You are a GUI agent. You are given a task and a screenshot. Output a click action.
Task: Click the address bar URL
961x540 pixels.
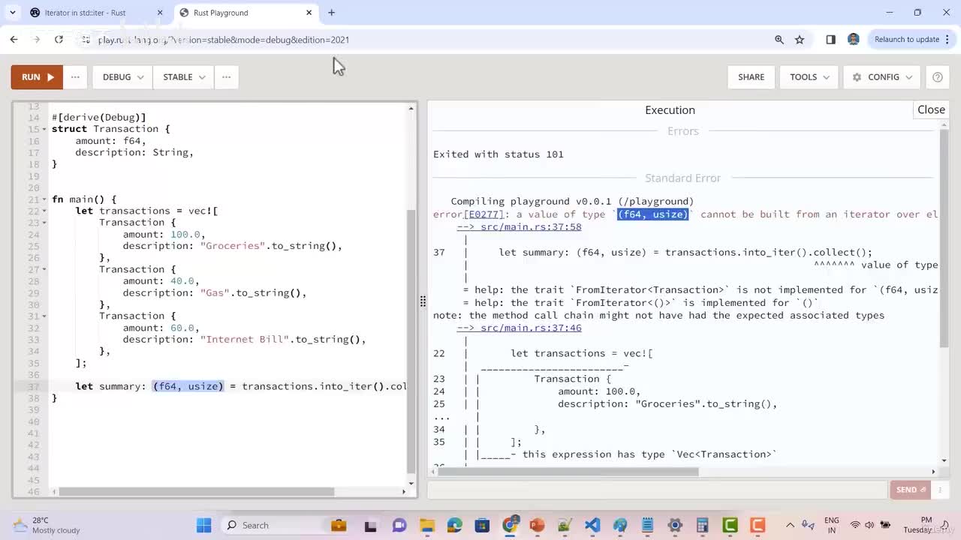pos(224,40)
